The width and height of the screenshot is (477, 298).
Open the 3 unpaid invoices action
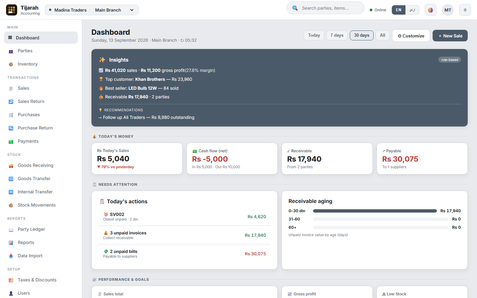pyautogui.click(x=185, y=235)
